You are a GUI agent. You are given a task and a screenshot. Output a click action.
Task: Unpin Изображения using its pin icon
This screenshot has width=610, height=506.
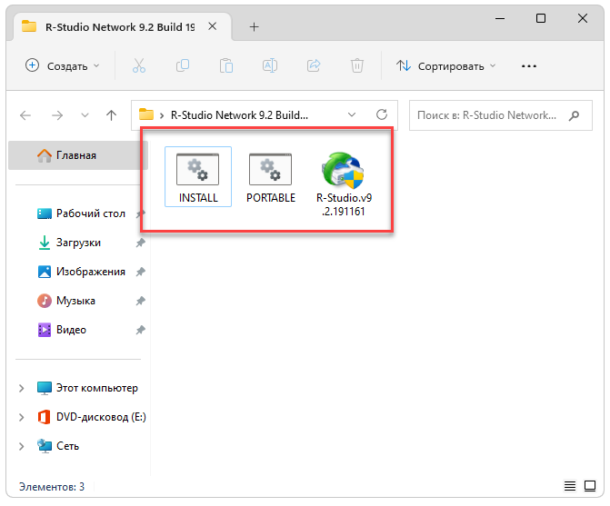coord(140,272)
